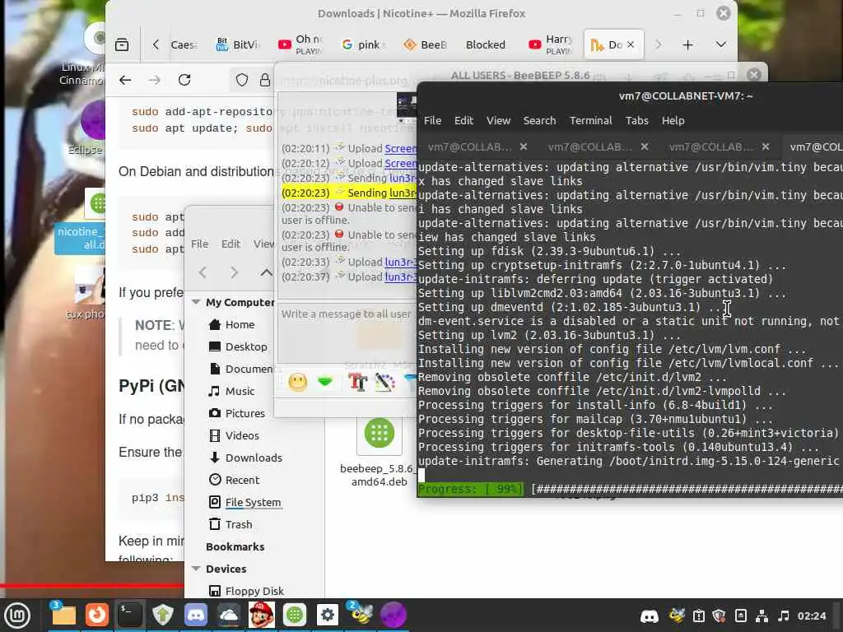Go back in file manager
This screenshot has width=843, height=632.
[x=203, y=272]
